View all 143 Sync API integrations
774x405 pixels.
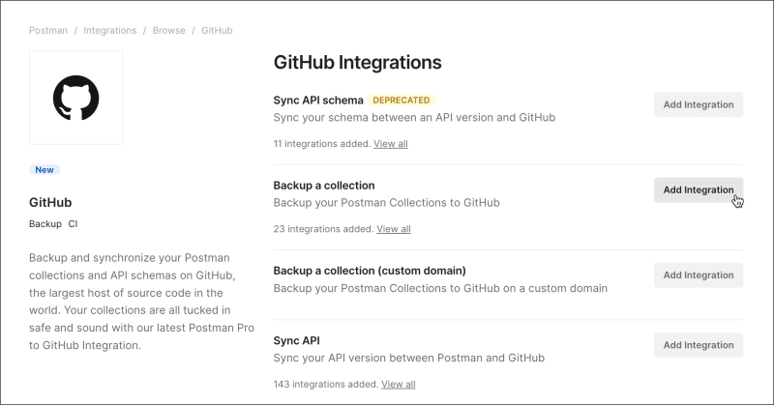399,384
